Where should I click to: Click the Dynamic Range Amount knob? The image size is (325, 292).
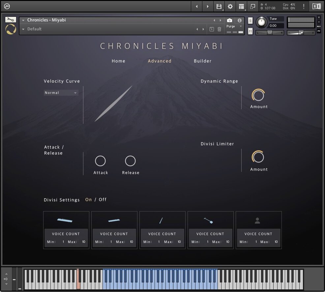click(x=258, y=95)
